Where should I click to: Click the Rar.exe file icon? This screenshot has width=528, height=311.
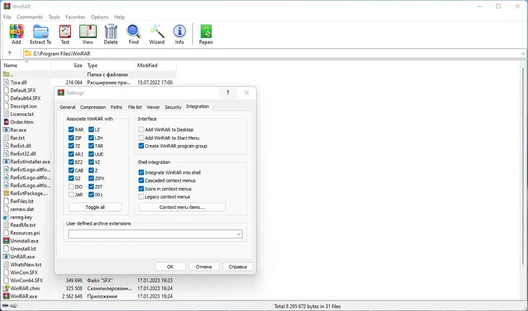click(x=6, y=130)
